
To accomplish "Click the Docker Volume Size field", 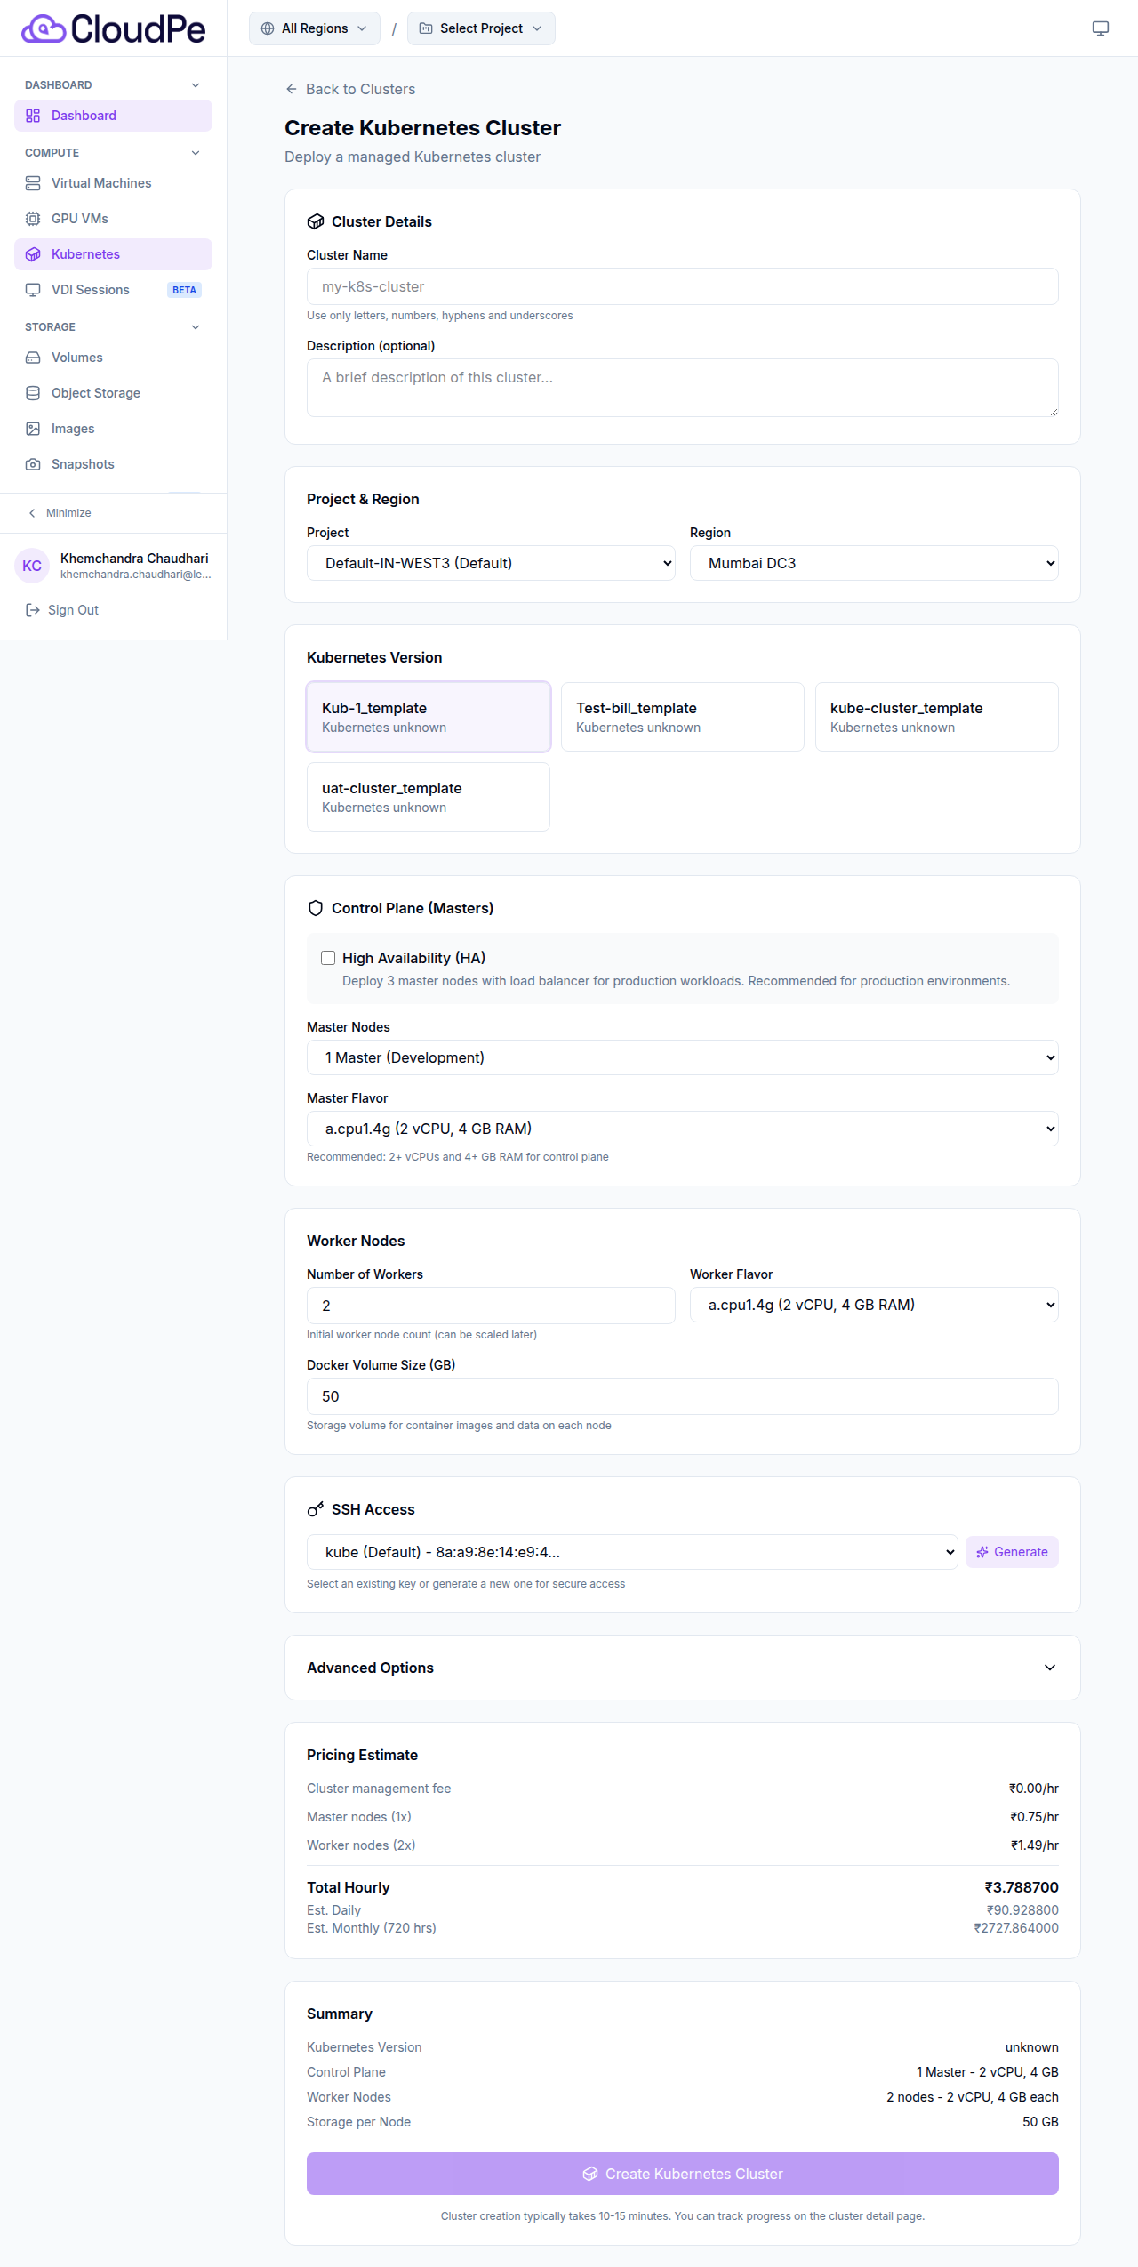I will click(683, 1396).
